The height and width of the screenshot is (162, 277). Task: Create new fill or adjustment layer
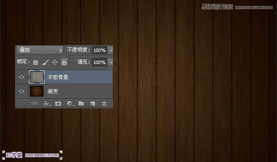70,104
